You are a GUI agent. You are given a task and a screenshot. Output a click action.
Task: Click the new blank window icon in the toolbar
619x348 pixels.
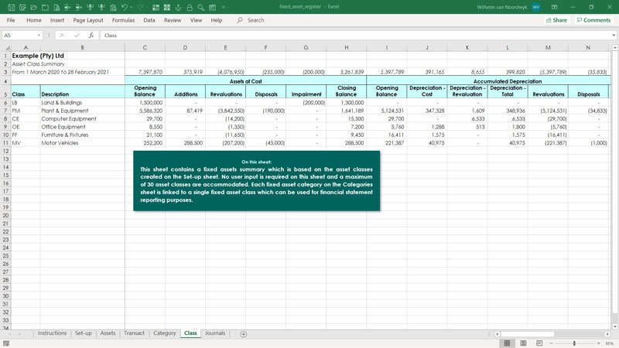coord(46,8)
